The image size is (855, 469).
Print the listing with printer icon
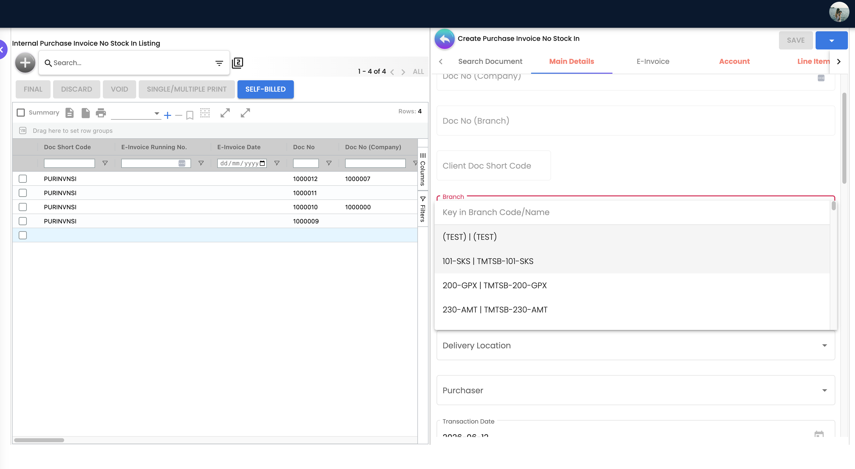pyautogui.click(x=101, y=113)
